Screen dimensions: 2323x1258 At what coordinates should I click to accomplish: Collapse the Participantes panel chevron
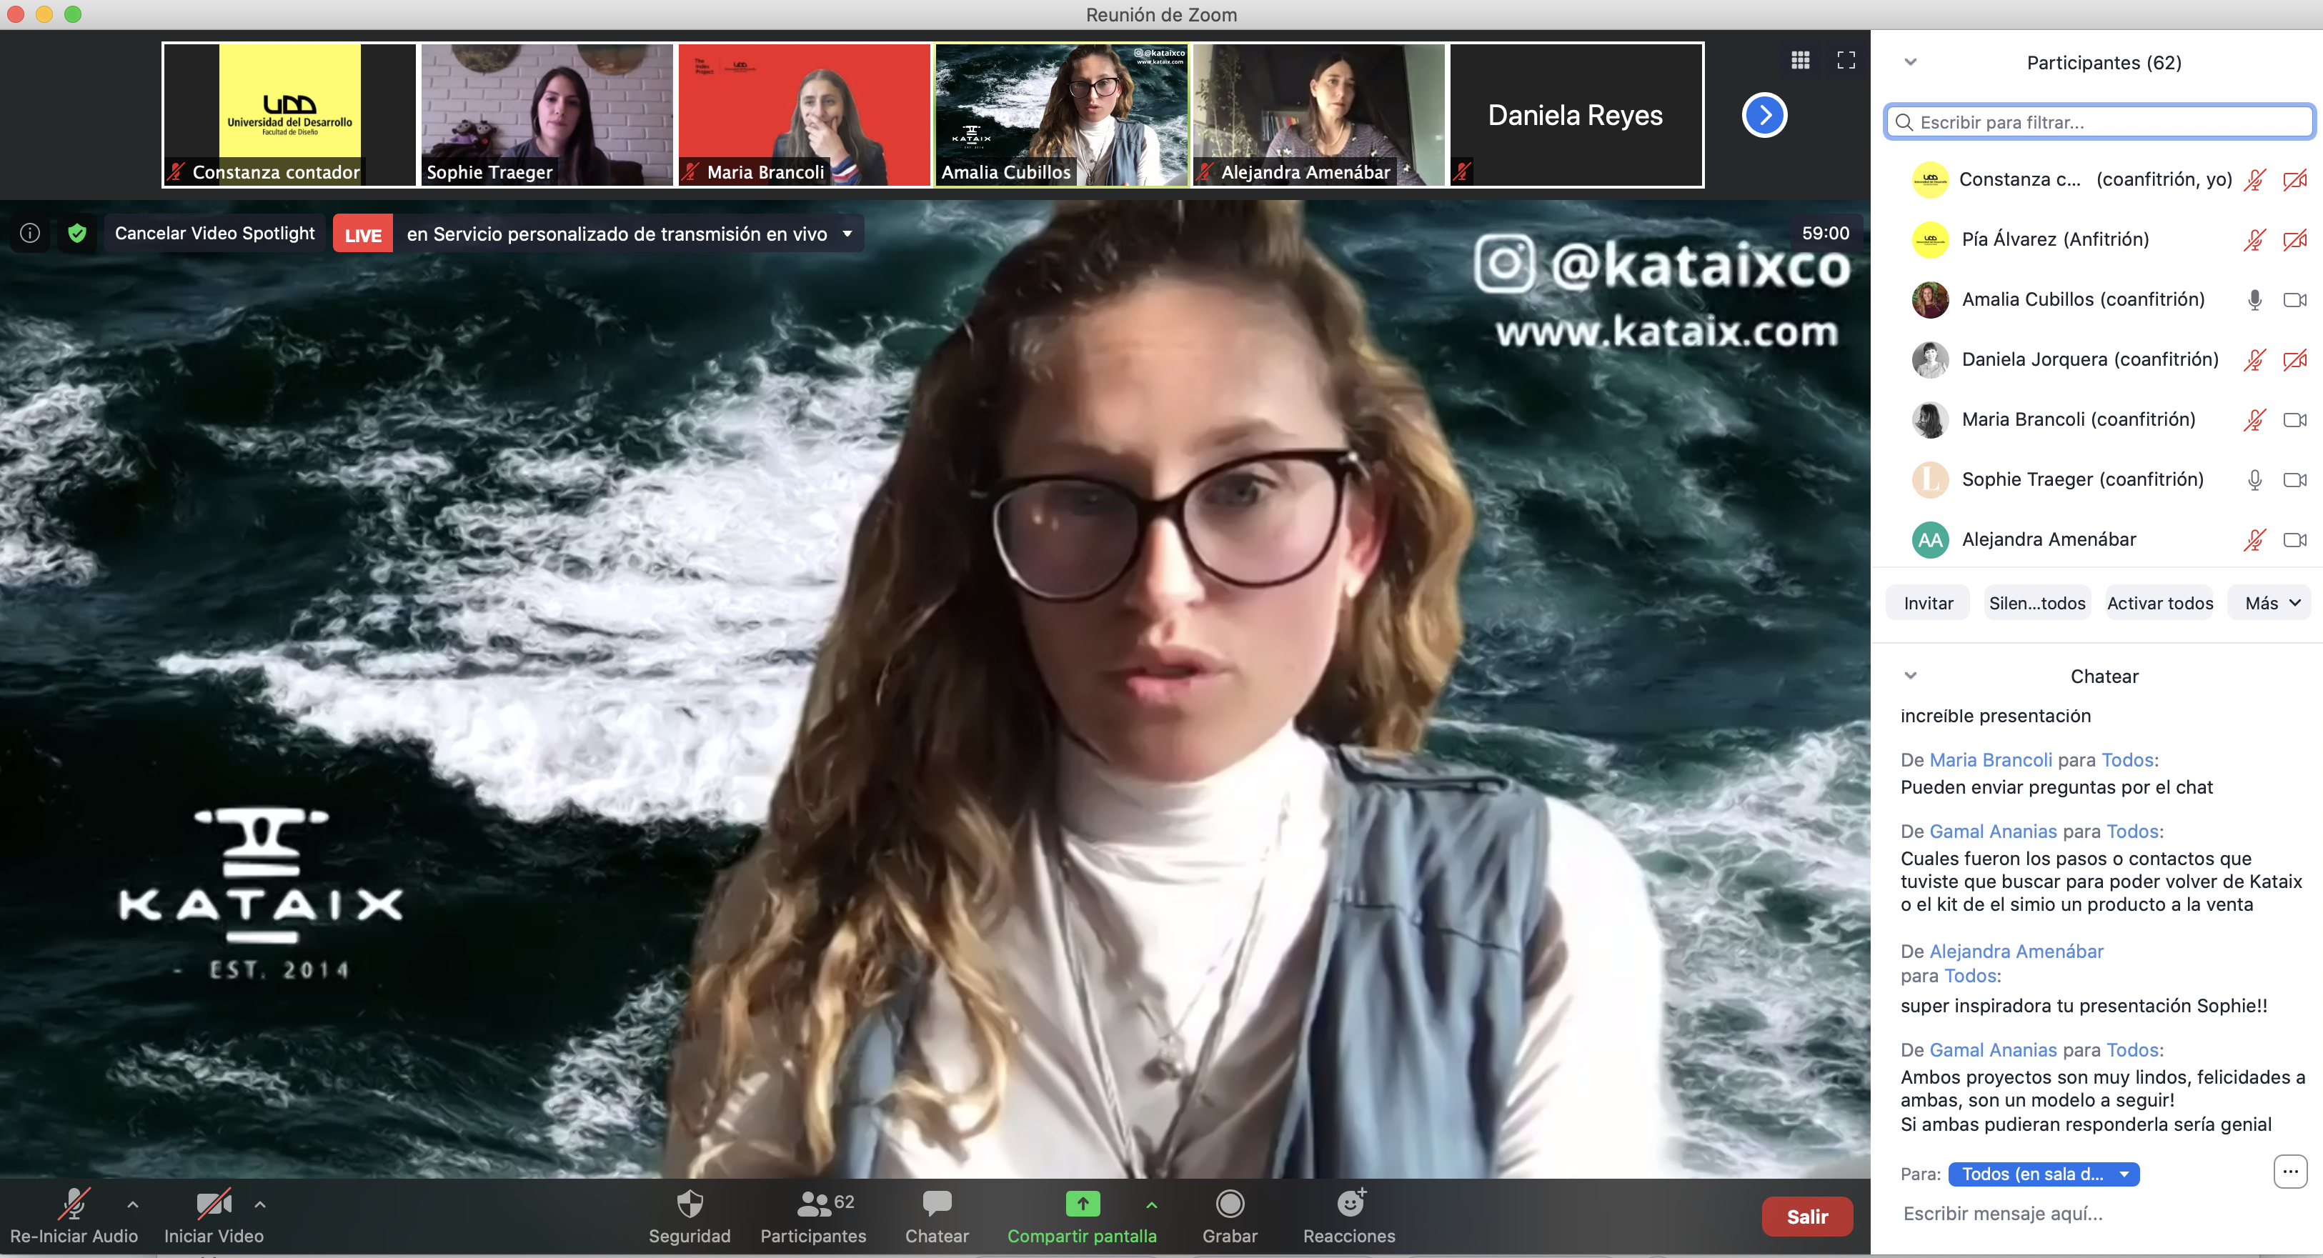point(1910,62)
